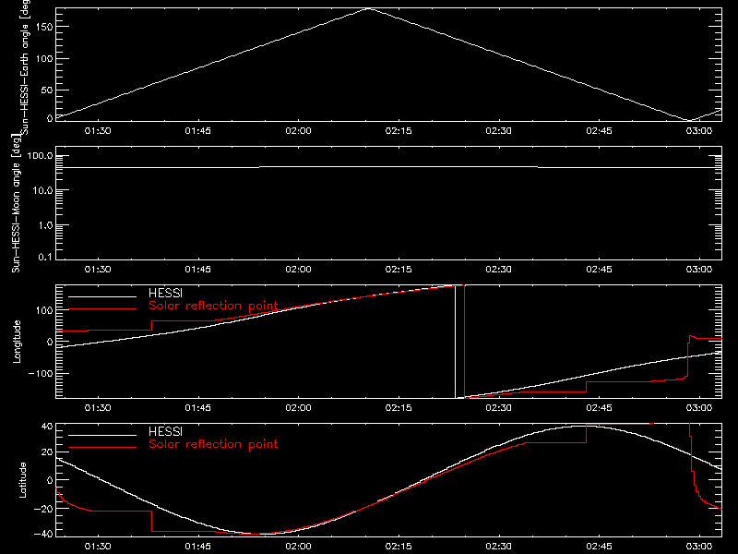Click '02:15' under the Moon angle plot
738x554 pixels.
(399, 269)
